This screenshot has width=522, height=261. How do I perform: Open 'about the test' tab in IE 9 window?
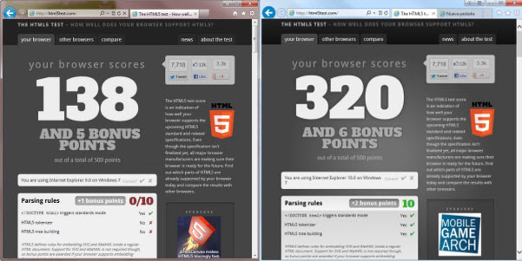coord(216,39)
